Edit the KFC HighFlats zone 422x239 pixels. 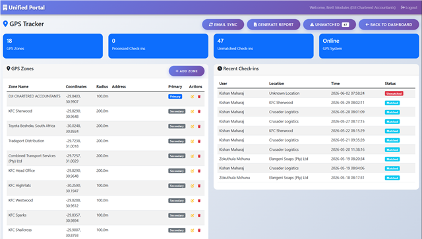[192, 186]
